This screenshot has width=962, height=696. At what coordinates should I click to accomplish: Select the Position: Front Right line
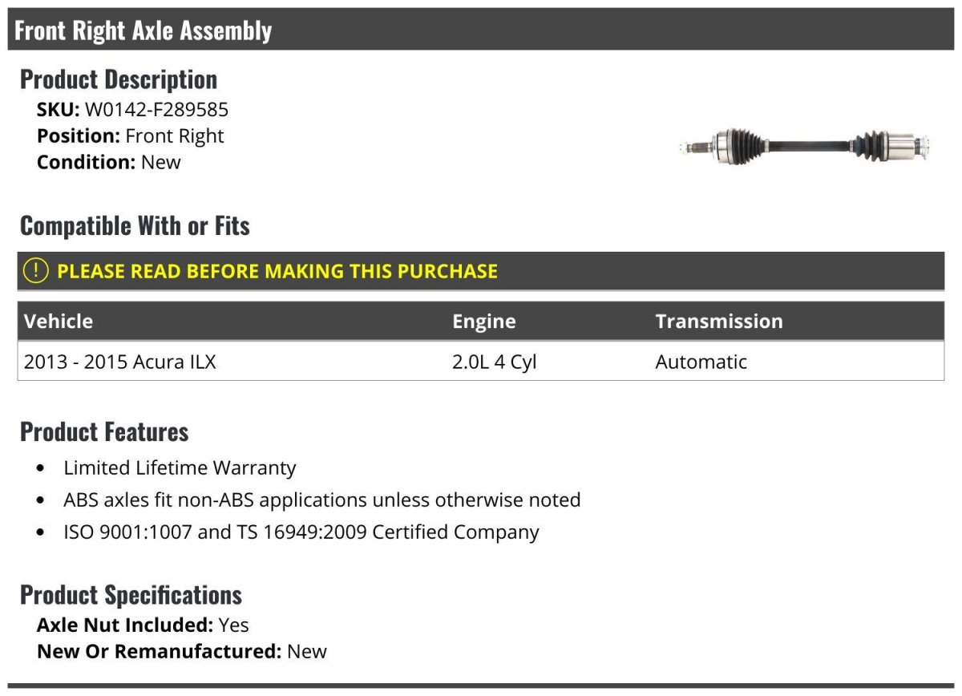(131, 136)
